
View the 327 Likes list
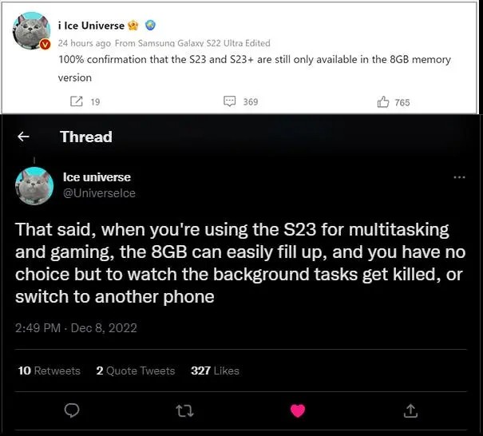click(x=215, y=371)
